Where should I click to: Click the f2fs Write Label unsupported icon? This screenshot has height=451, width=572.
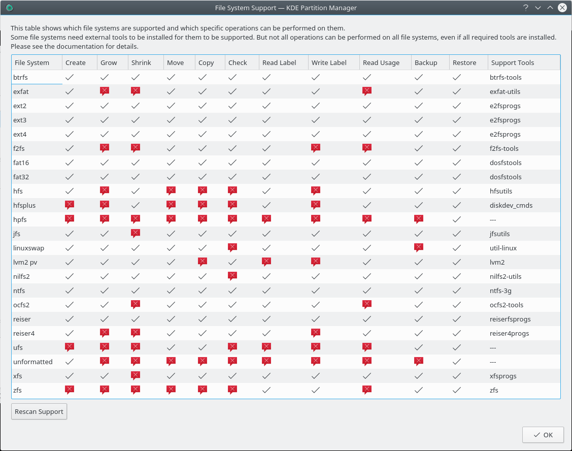point(316,148)
